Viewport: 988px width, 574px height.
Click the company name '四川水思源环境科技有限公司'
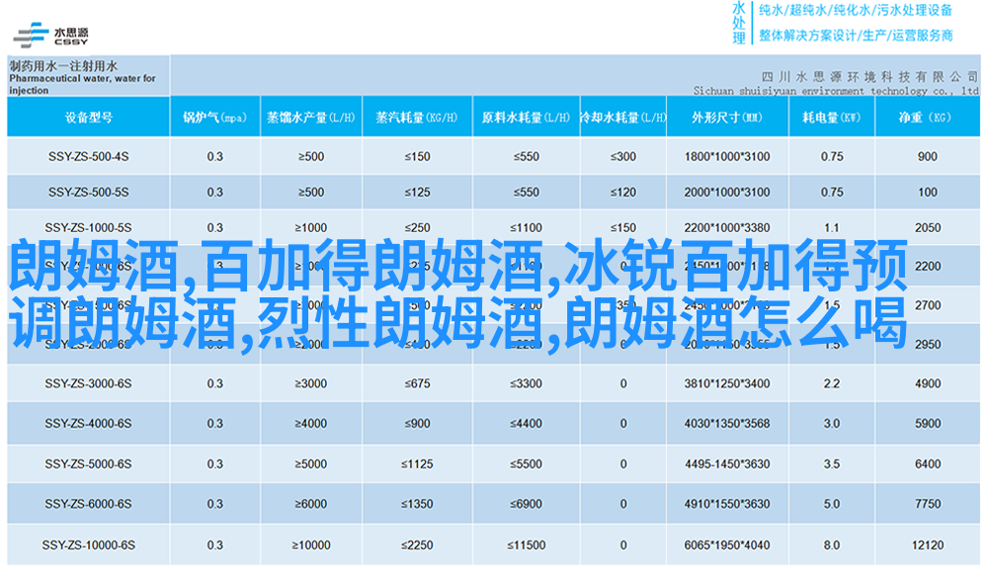coord(869,77)
